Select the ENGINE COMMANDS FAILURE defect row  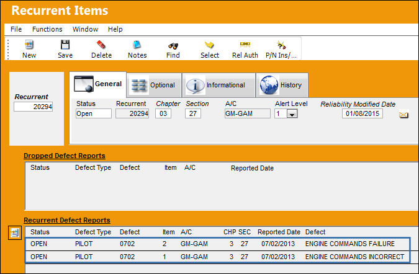click(x=217, y=244)
